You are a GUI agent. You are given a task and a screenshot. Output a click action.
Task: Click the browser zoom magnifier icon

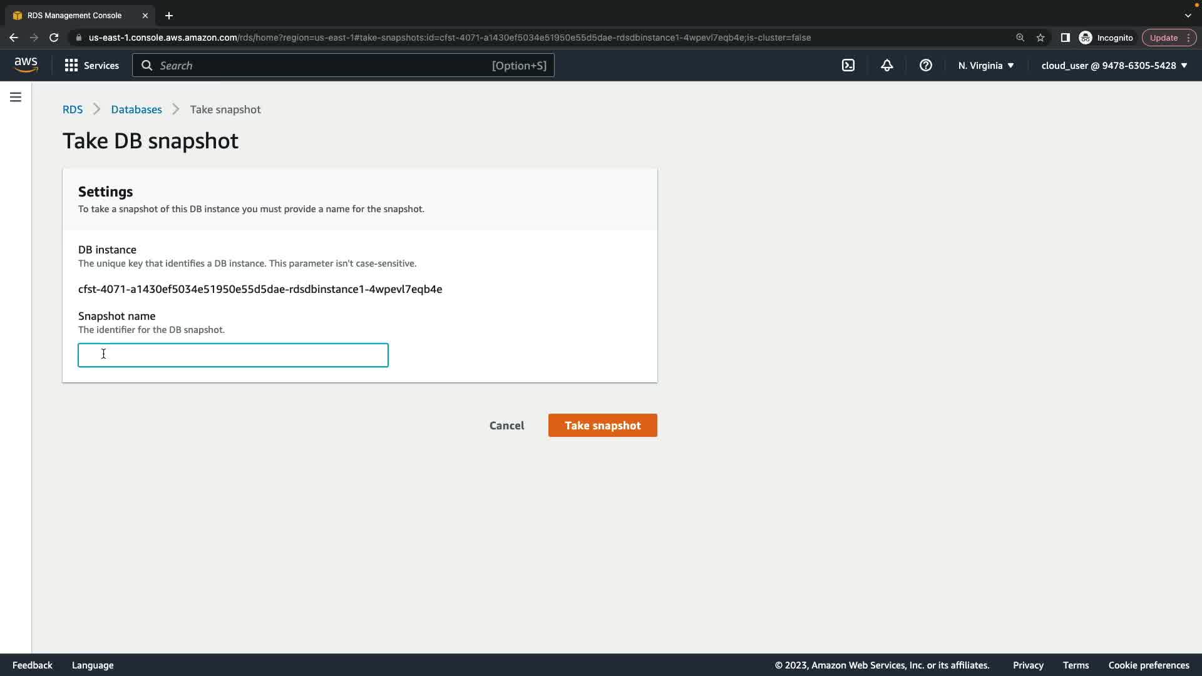point(1020,38)
